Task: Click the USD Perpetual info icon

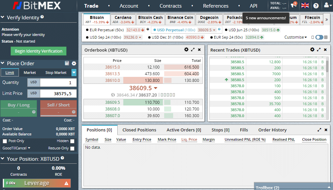Action: [x=219, y=29]
